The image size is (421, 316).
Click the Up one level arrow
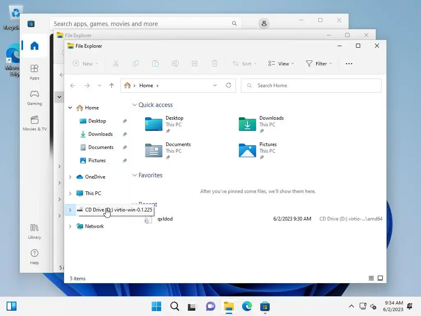tap(111, 86)
